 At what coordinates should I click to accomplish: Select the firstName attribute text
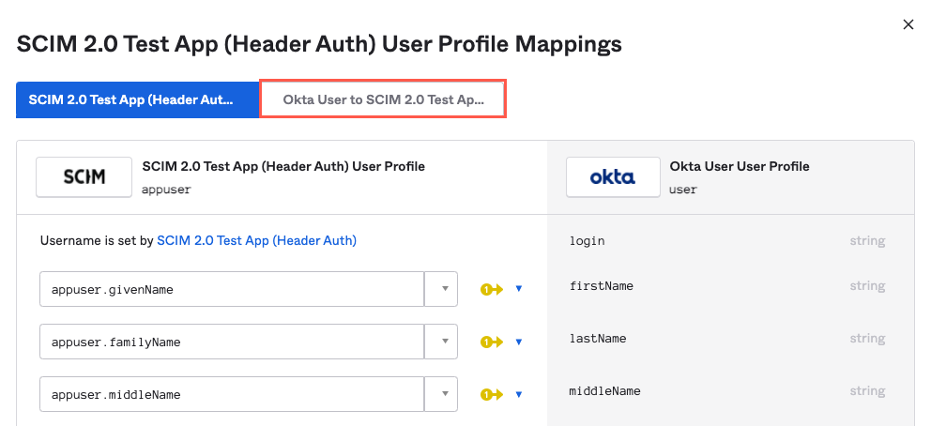click(x=601, y=286)
